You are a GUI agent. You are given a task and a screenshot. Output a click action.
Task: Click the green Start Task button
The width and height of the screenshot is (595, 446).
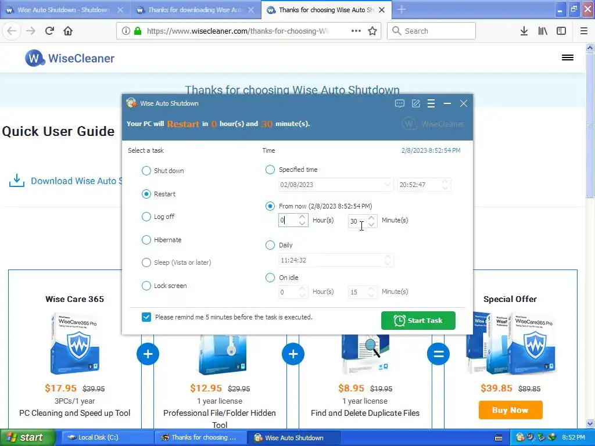[418, 321]
